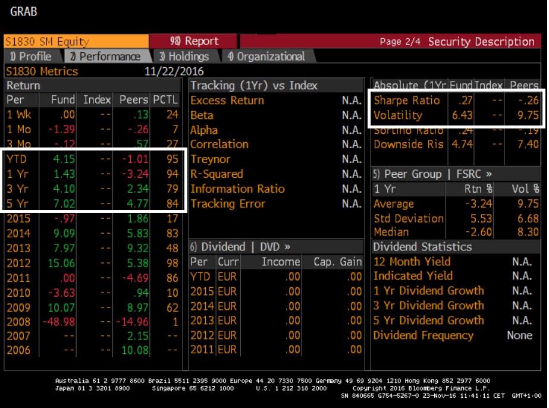Image resolution: width=549 pixels, height=408 pixels.
Task: Click the 2013 row label in Dividend table
Action: click(x=202, y=321)
